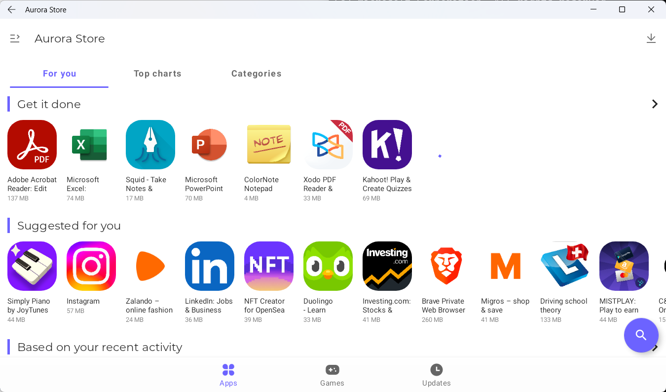
Task: Click the floating search button
Action: point(641,335)
